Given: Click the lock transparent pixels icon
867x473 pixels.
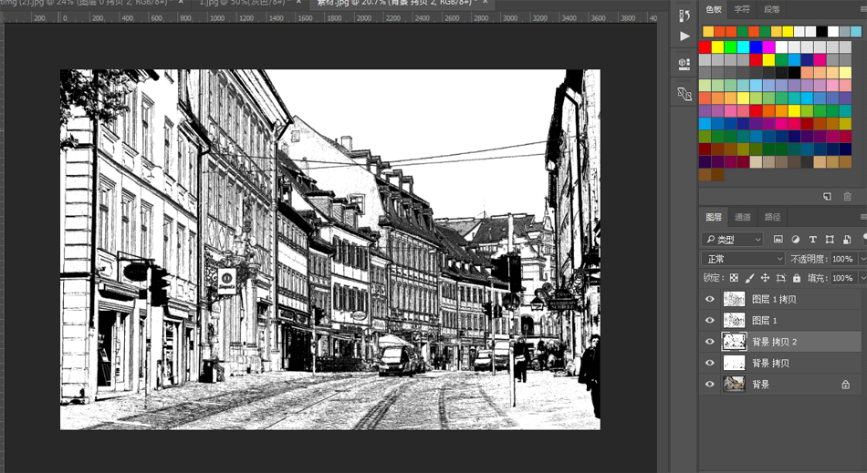Looking at the screenshot, I should 734,278.
